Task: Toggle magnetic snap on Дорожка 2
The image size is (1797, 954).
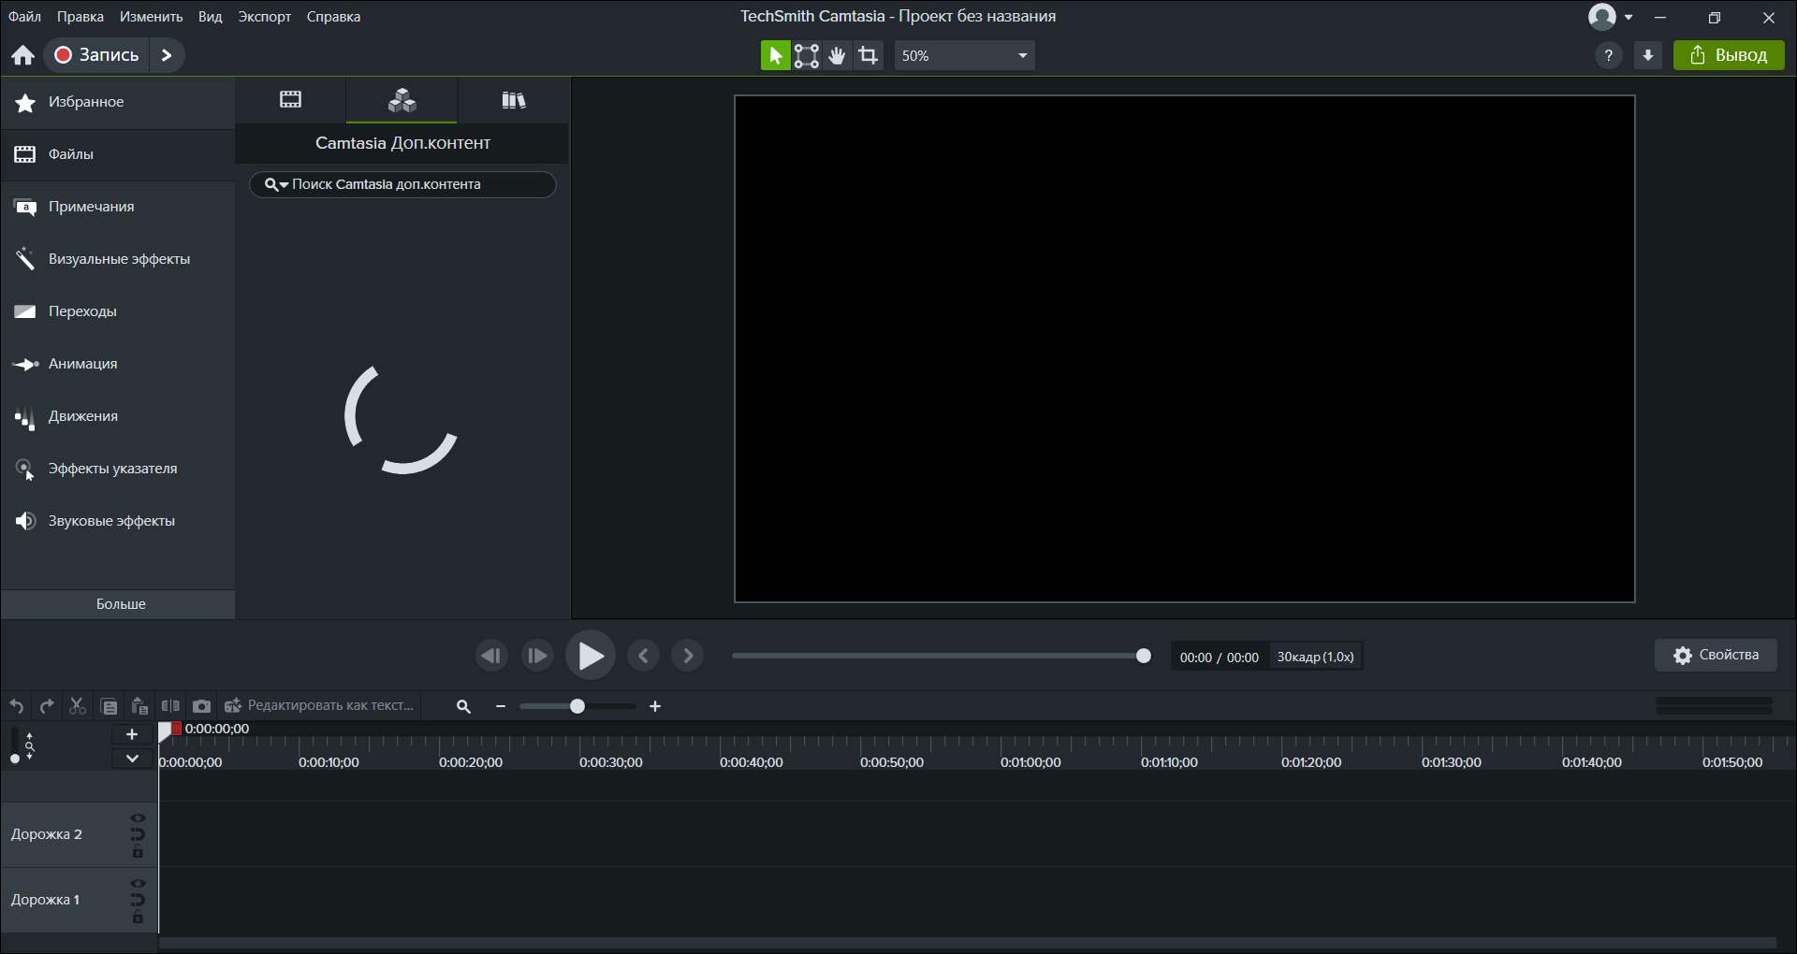Action: point(138,834)
